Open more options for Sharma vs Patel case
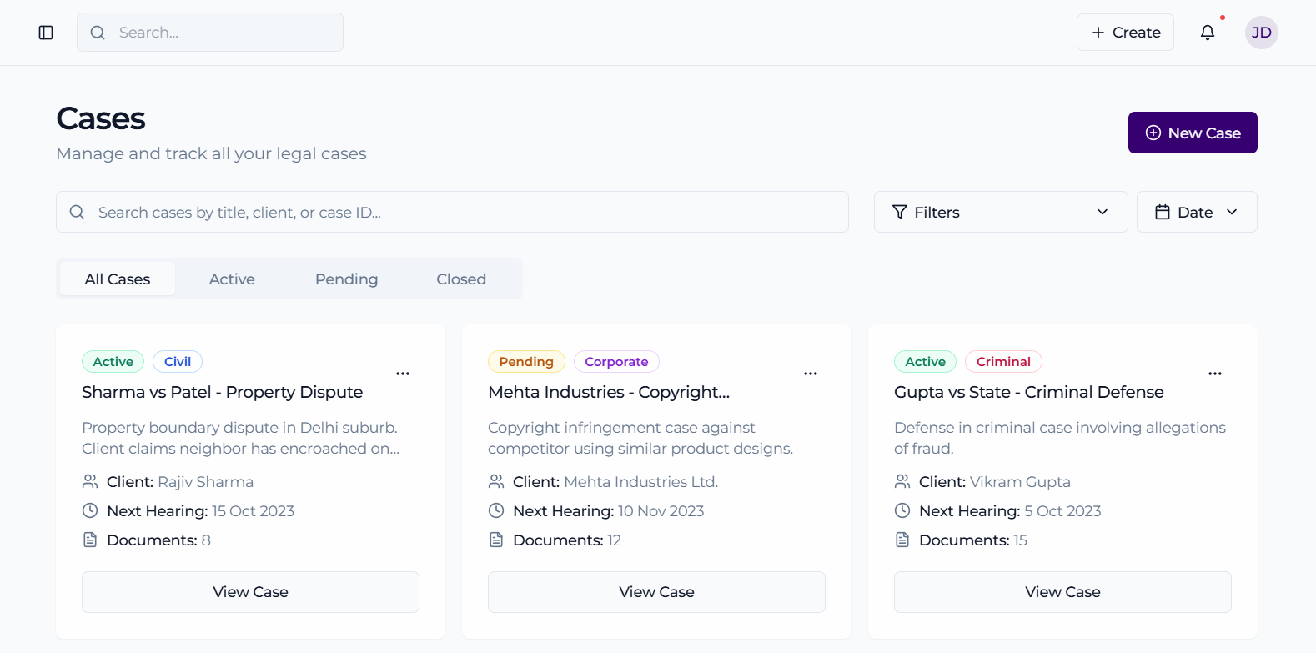 click(x=403, y=374)
